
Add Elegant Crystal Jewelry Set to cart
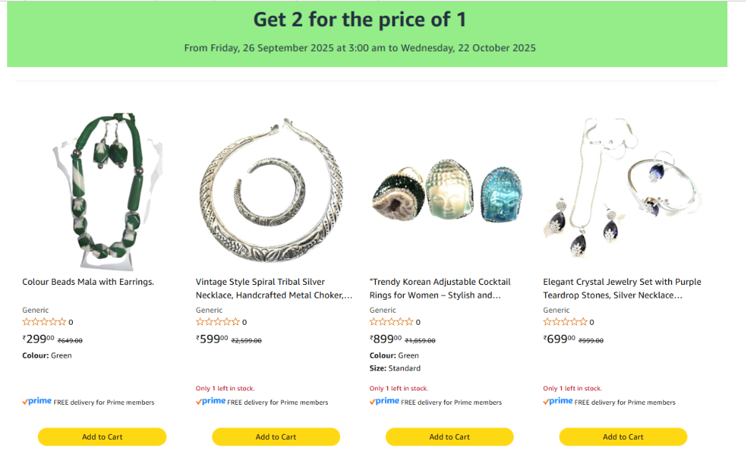[x=623, y=437]
